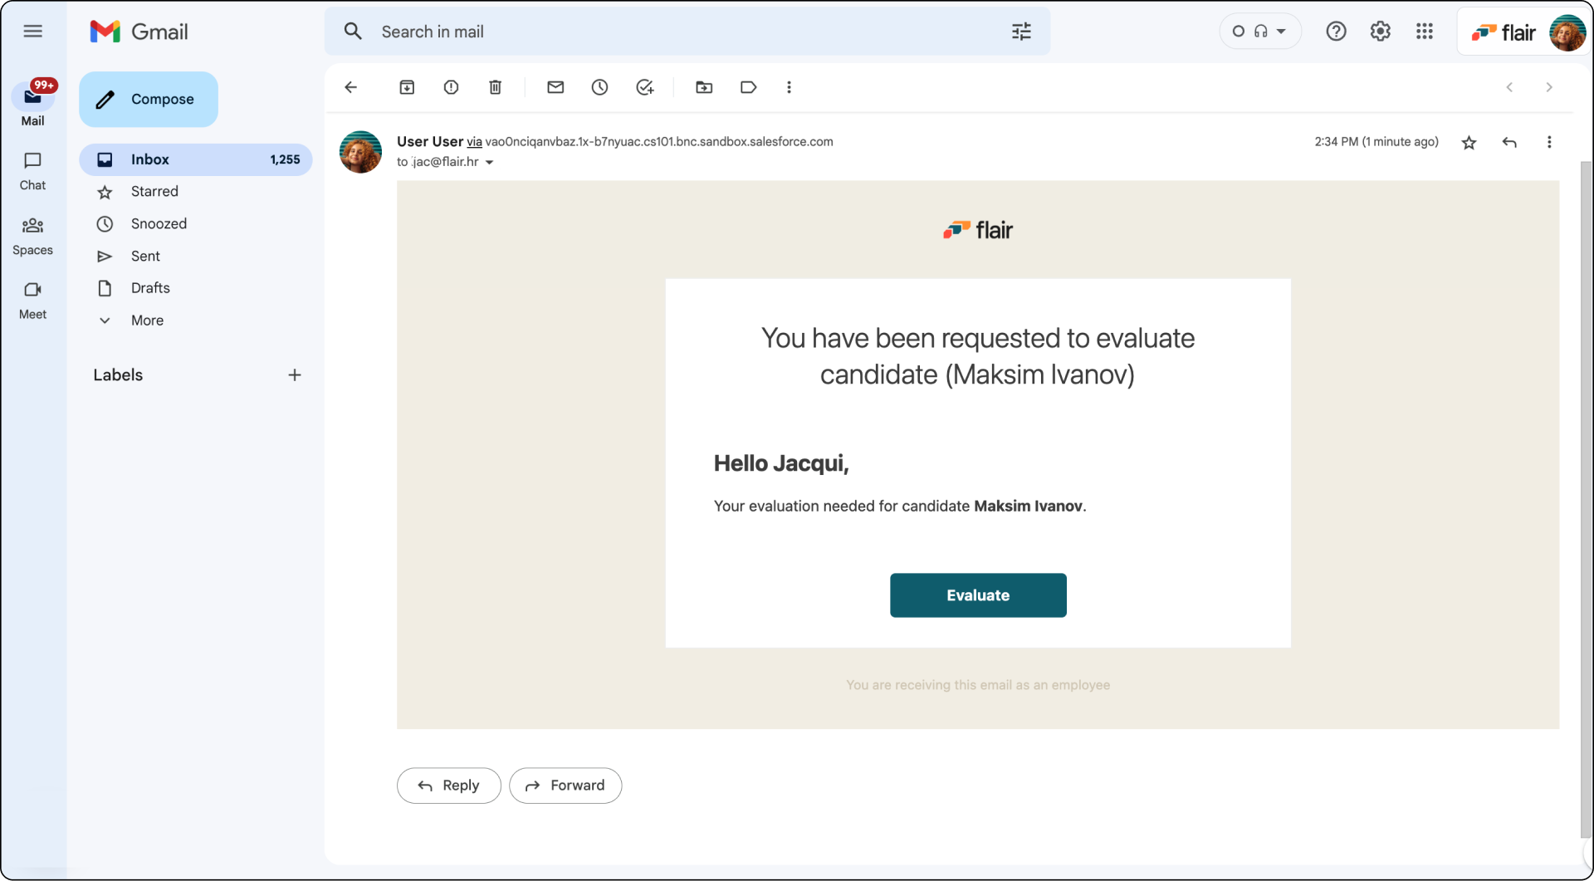Click the Evaluate button in the email
This screenshot has width=1594, height=881.
point(978,595)
